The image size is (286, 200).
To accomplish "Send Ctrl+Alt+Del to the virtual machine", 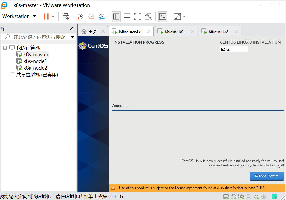I will click(x=66, y=16).
